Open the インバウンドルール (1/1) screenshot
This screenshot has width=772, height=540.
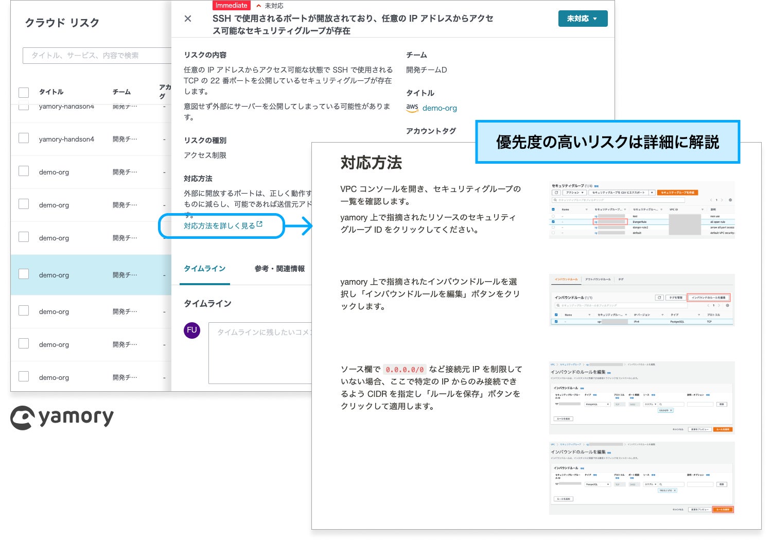point(642,300)
